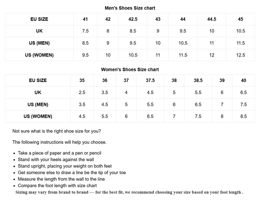Image resolution: width=260 pixels, height=204 pixels.
Task: Click "UK" row label in men's chart
Action: (x=39, y=31)
